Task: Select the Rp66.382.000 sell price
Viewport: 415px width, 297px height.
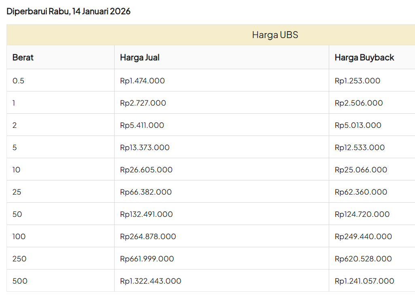Action: [146, 192]
